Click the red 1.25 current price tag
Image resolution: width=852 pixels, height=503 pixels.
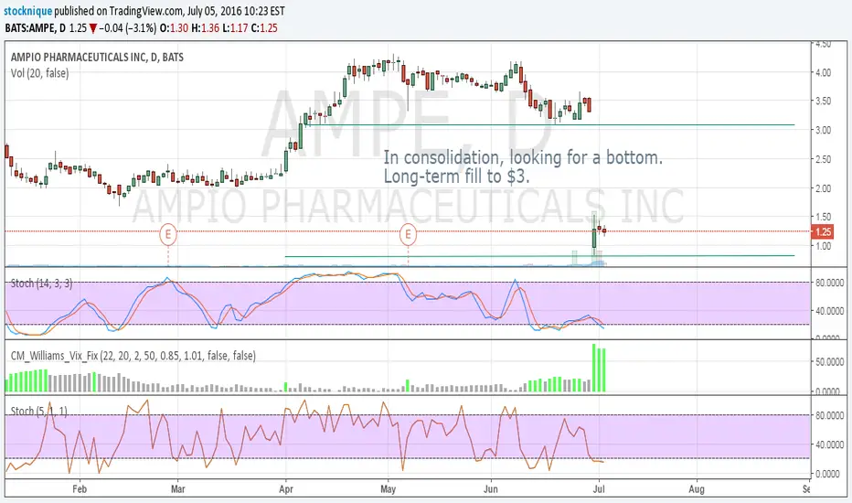point(823,231)
